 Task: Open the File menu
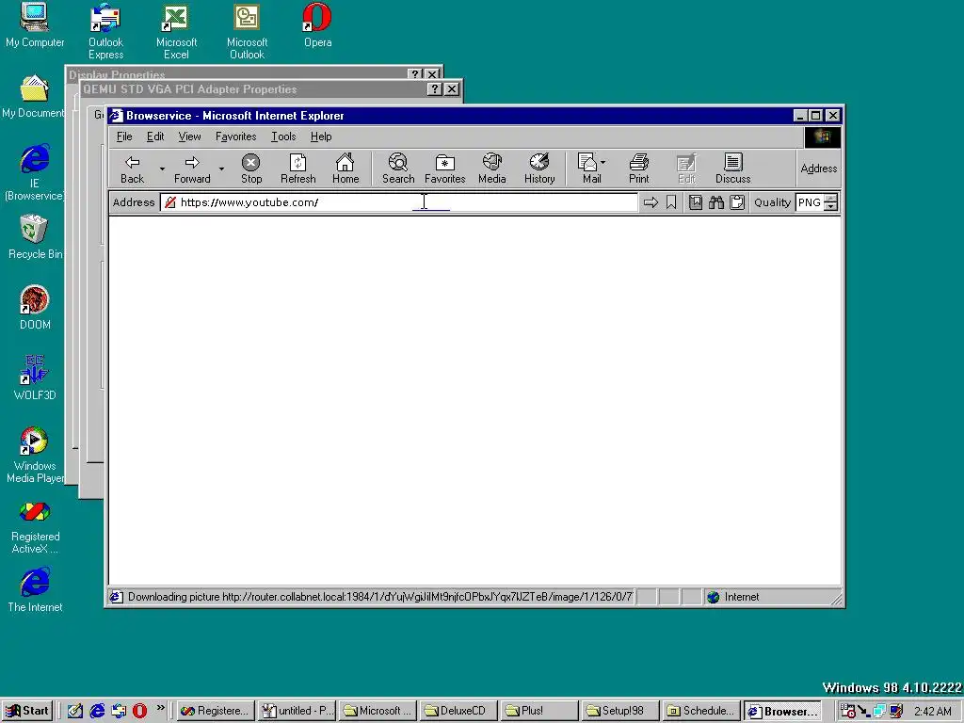point(124,137)
